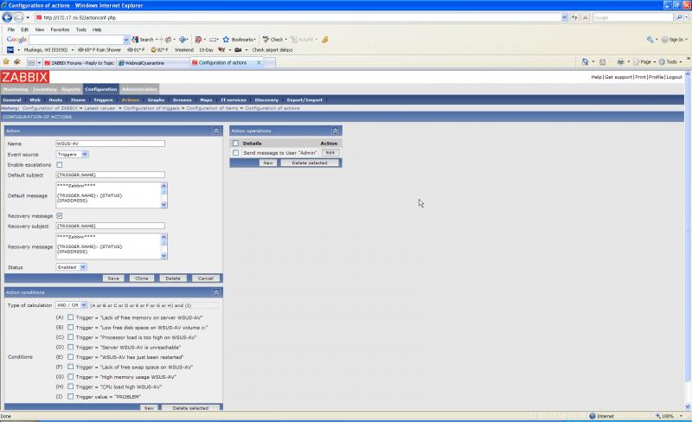Check condition (I) Trigger value PROBLEM
The width and height of the screenshot is (692, 422).
tap(70, 396)
